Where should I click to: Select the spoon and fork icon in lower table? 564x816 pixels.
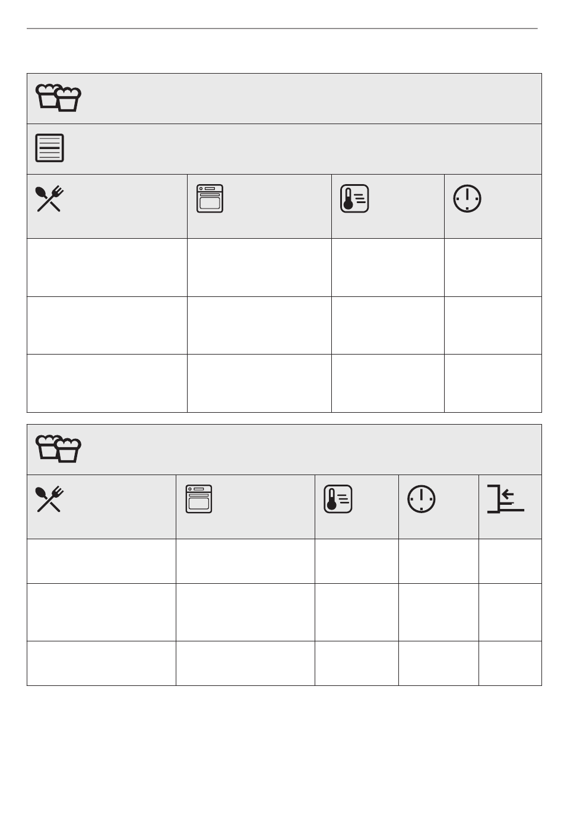point(50,499)
